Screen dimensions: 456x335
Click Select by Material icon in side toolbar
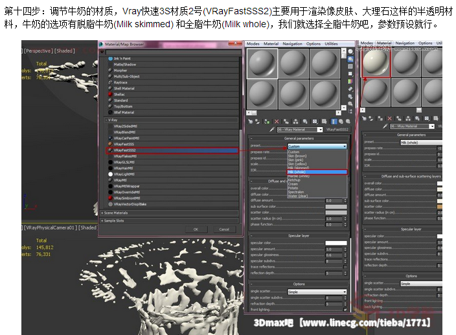point(350,104)
